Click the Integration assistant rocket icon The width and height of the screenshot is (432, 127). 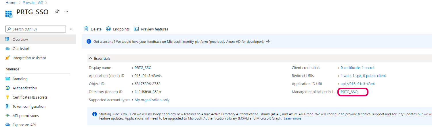(8, 58)
